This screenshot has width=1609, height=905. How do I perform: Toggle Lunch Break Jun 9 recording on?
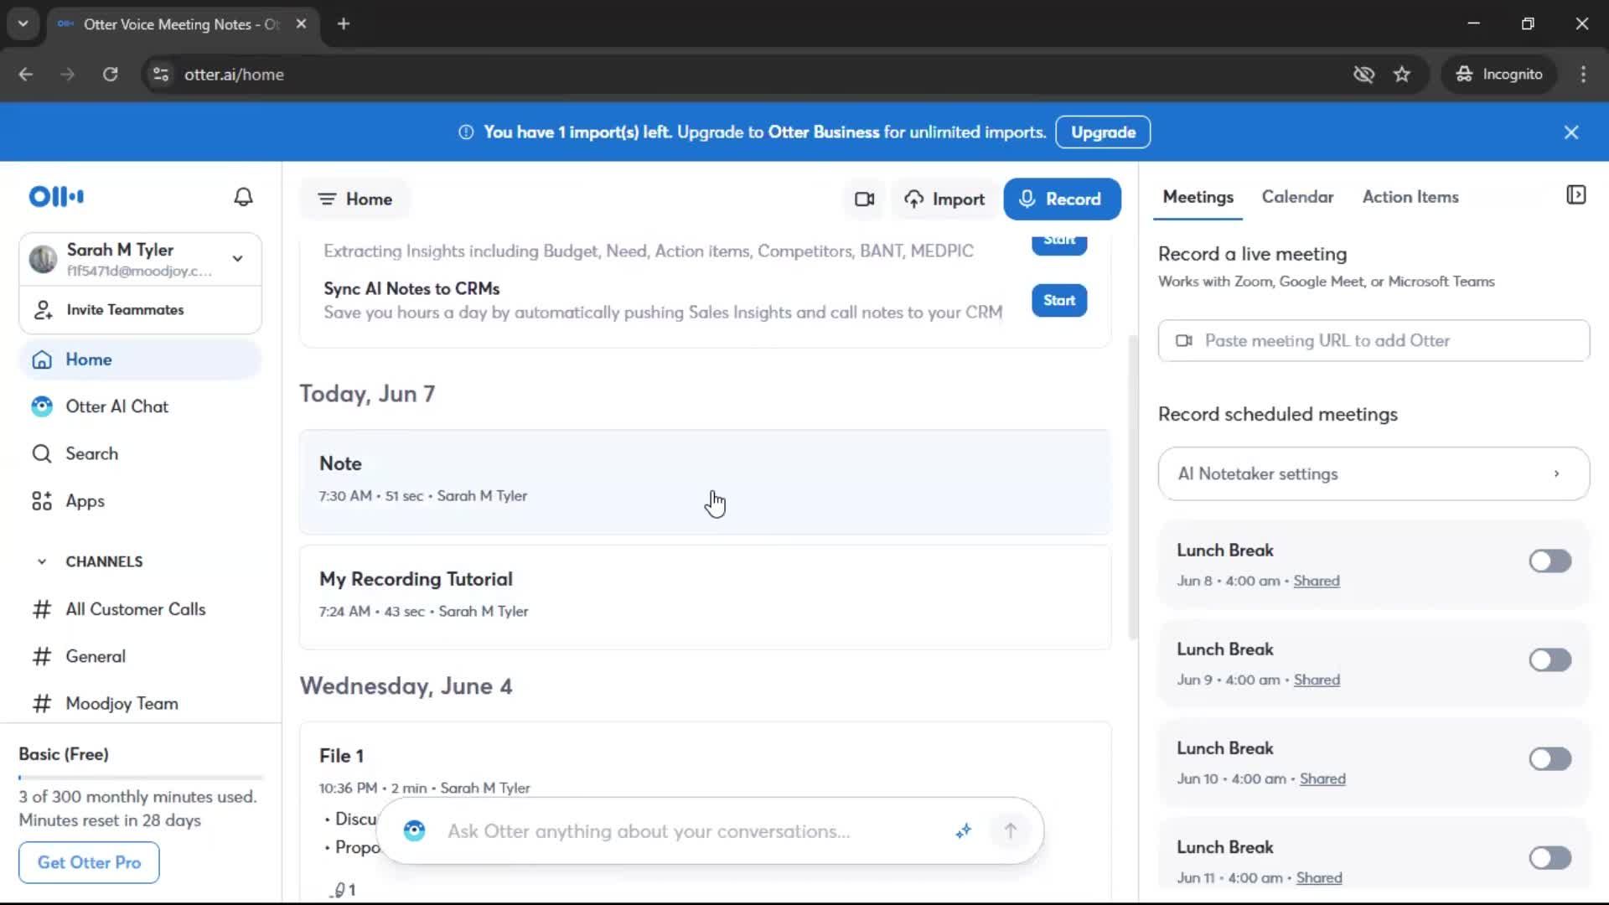(1550, 660)
